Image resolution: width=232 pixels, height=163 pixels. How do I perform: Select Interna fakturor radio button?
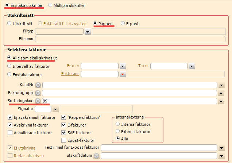coord(117,124)
